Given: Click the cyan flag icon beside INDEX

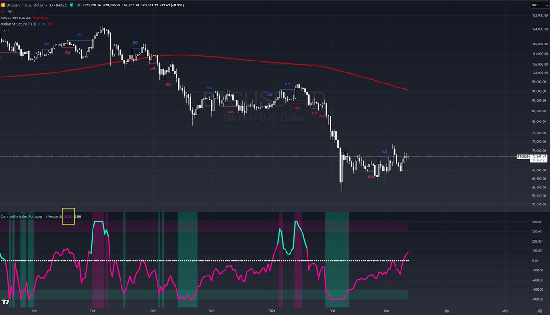Looking at the screenshot, I should [71, 5].
